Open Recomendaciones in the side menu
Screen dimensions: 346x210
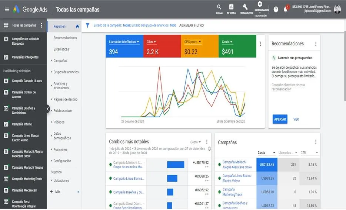[x=65, y=38]
